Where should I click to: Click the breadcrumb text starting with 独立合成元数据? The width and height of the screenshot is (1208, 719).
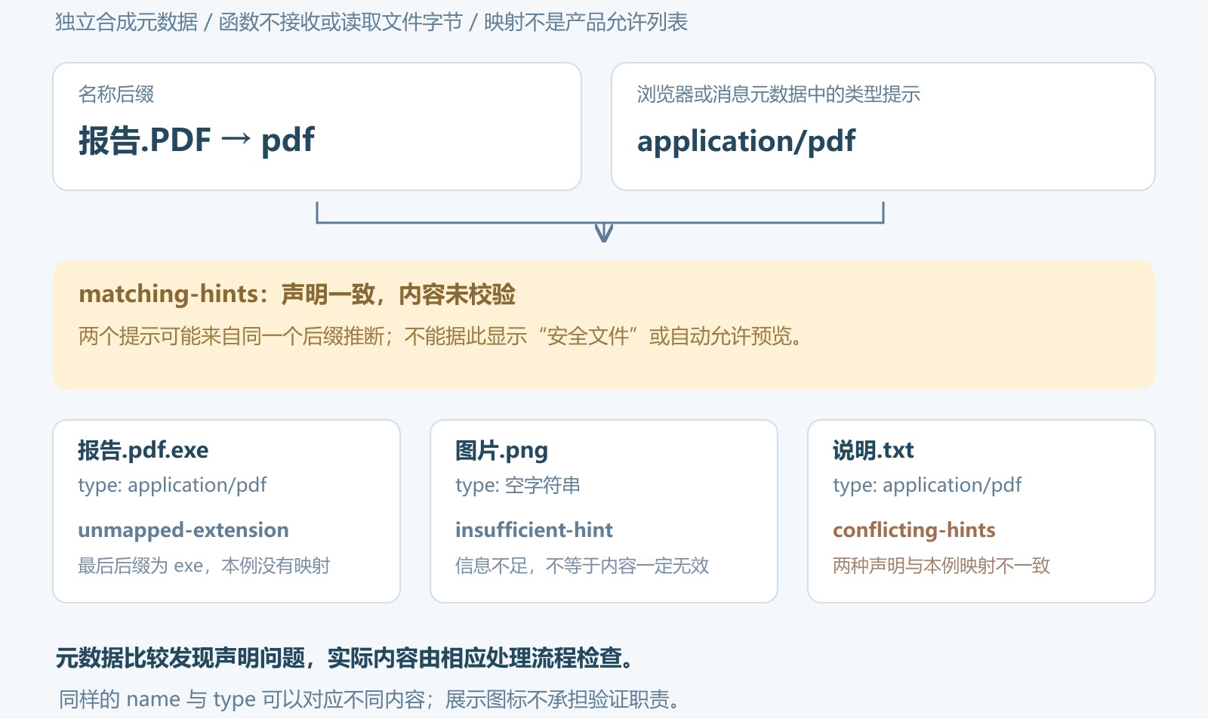[371, 23]
